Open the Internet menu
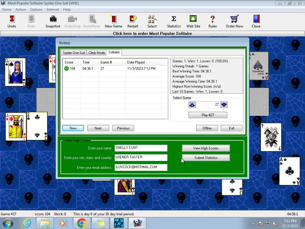The image size is (305, 229). pyautogui.click(x=53, y=10)
